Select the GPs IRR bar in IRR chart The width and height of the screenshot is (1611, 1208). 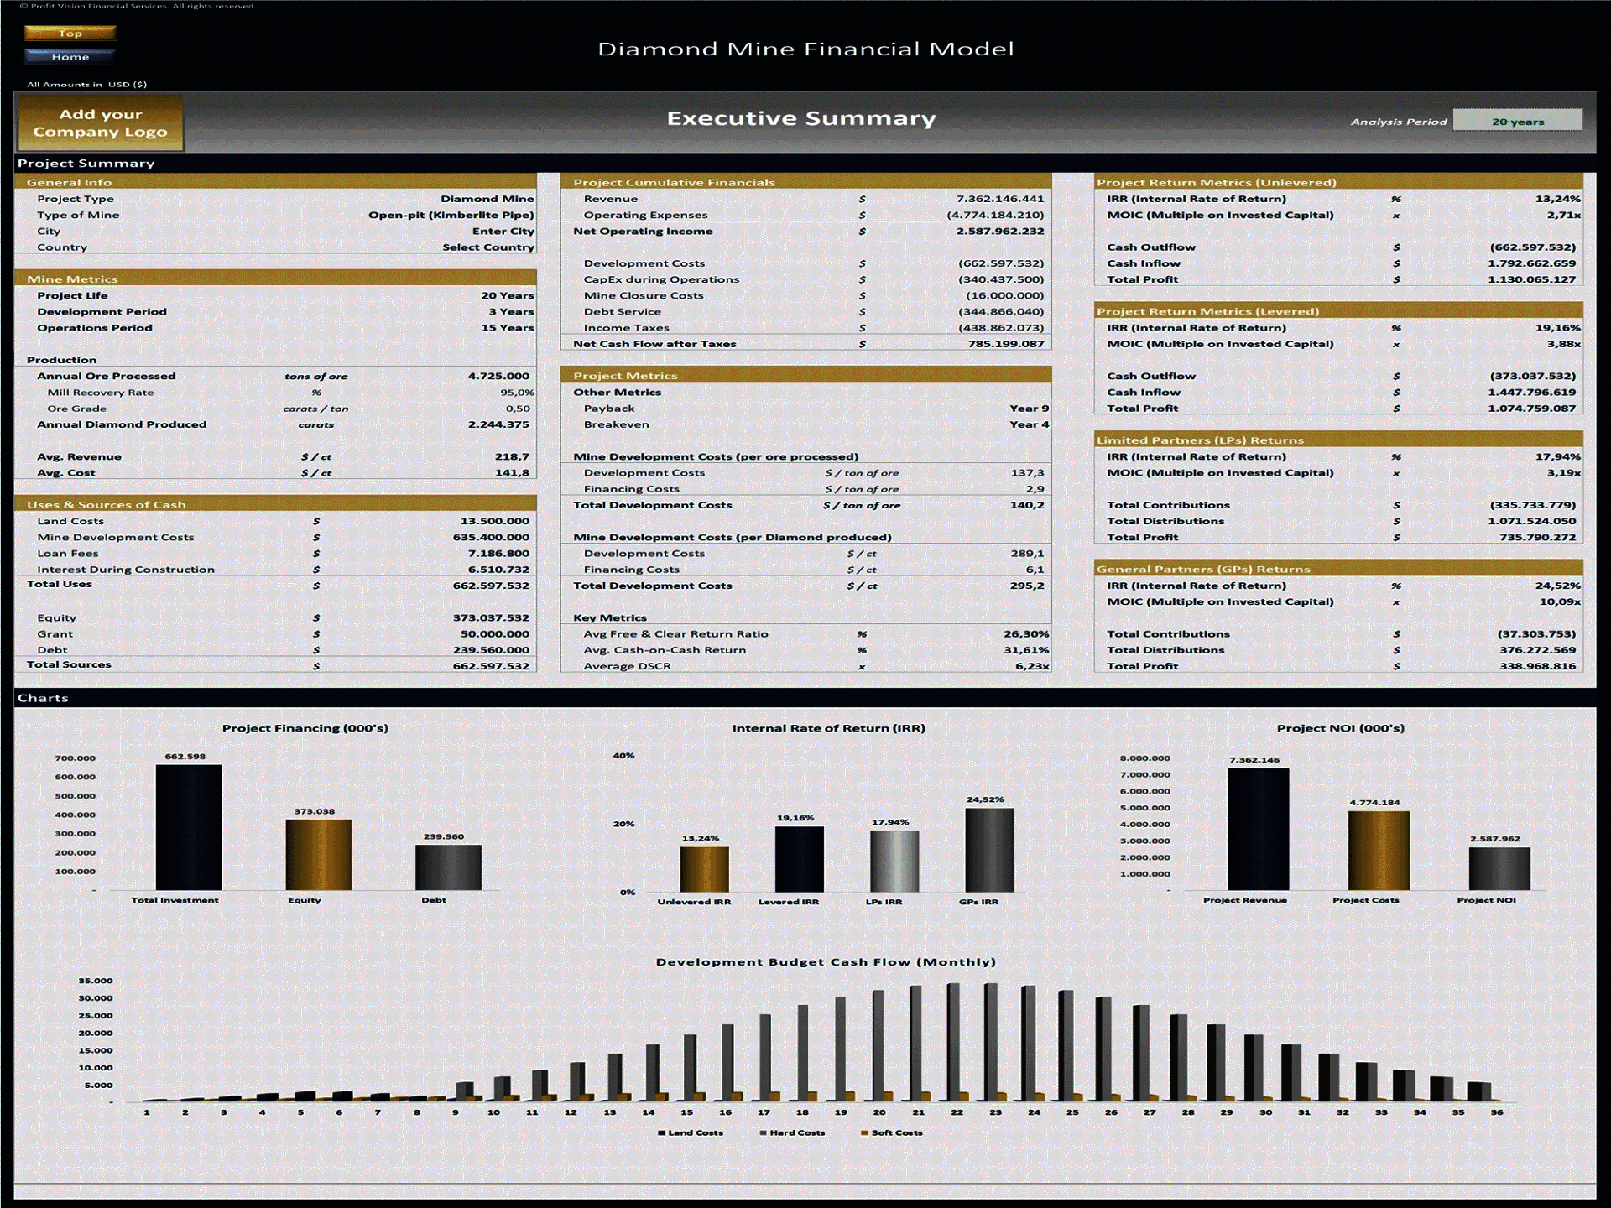tap(989, 850)
